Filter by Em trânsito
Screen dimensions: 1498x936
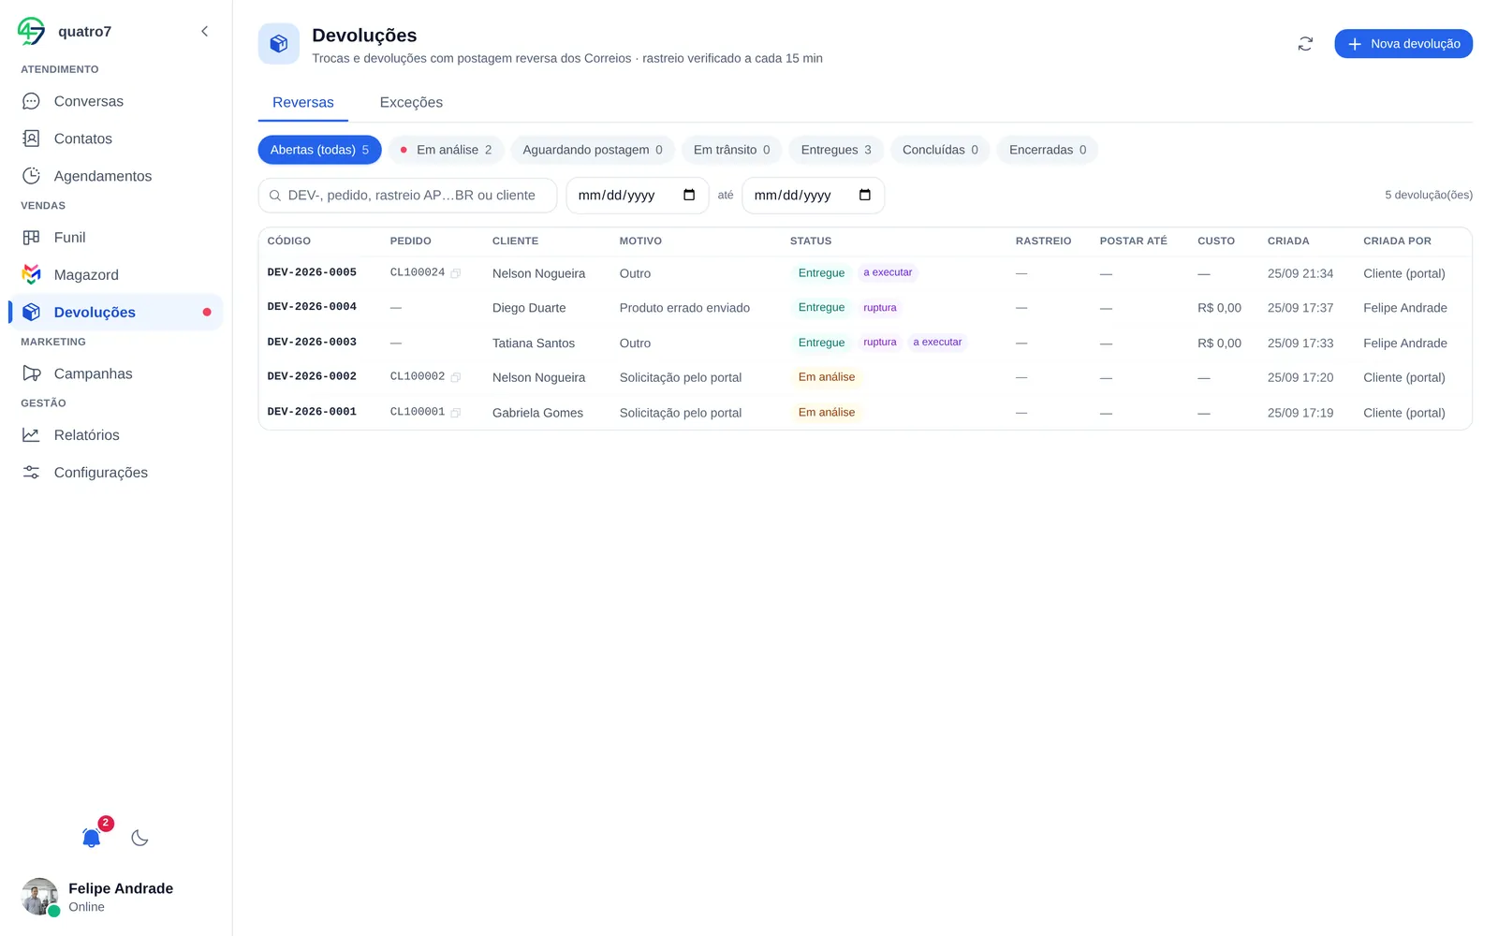[732, 150]
